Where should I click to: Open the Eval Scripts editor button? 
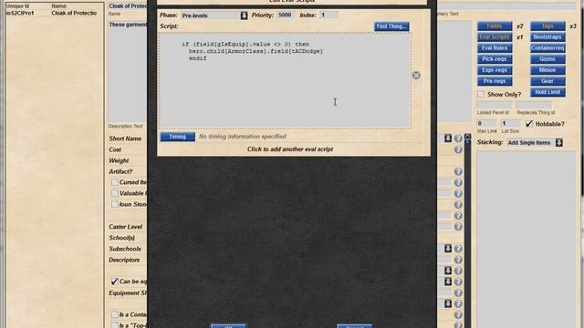[495, 36]
